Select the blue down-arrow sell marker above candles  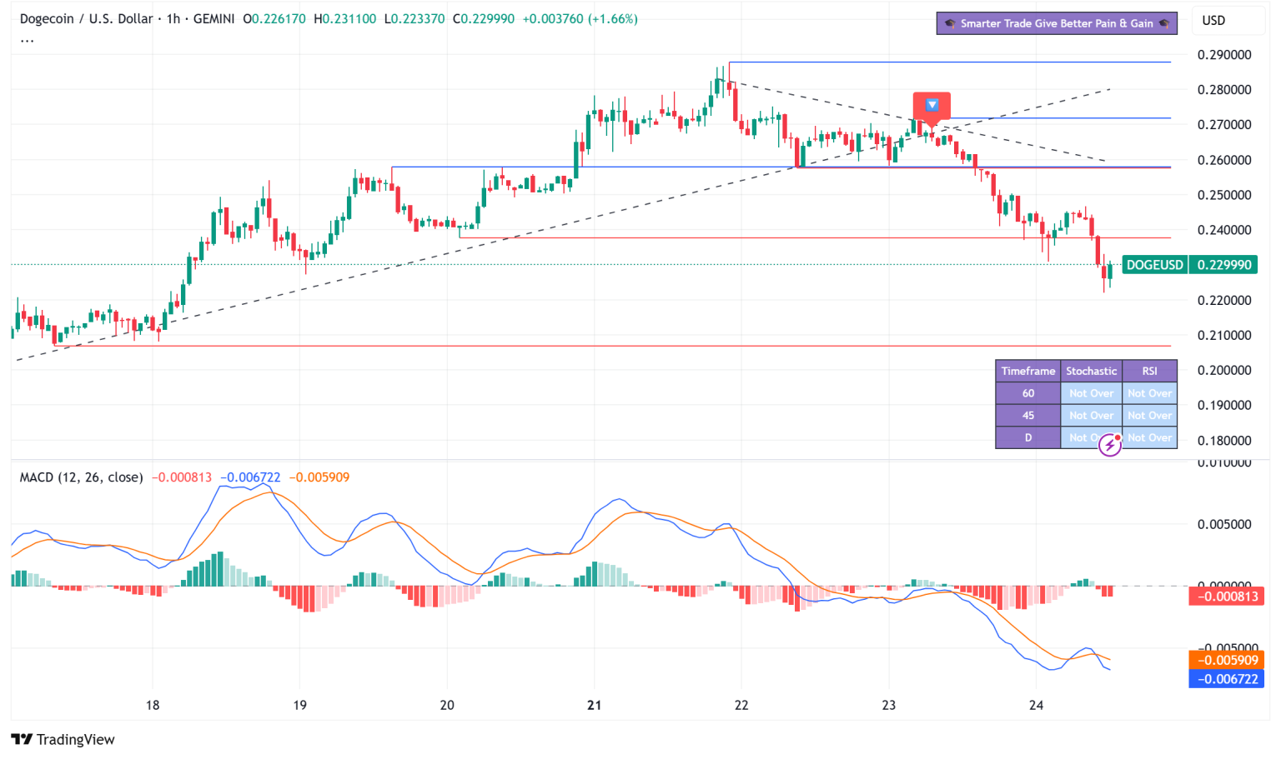[932, 105]
